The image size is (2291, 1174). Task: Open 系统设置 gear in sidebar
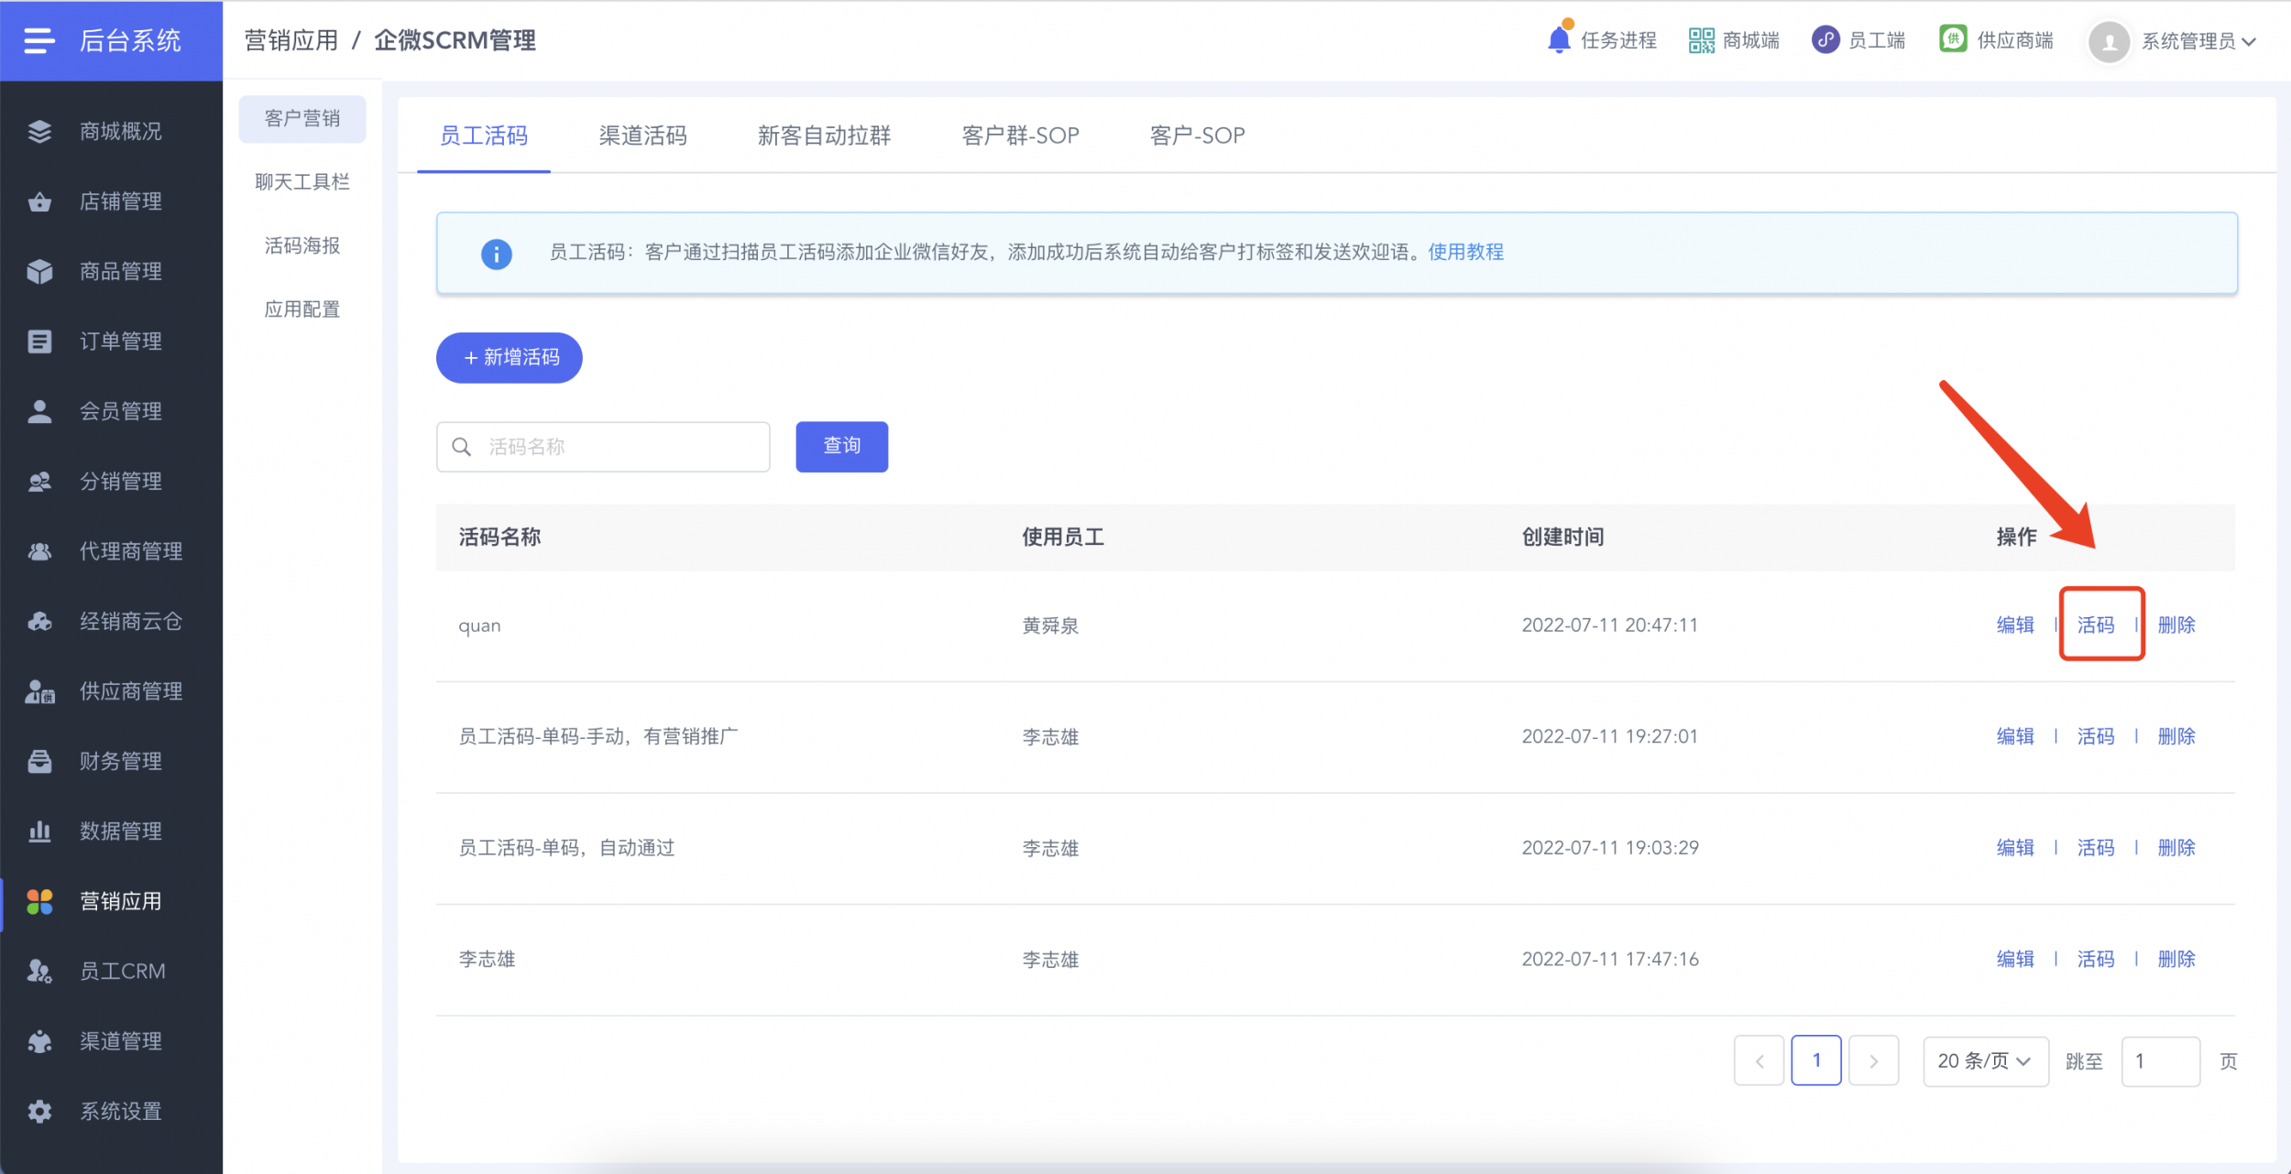click(39, 1111)
